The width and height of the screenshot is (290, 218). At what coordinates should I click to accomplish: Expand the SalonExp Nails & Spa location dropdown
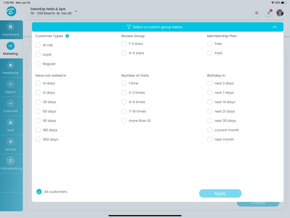coord(76,11)
